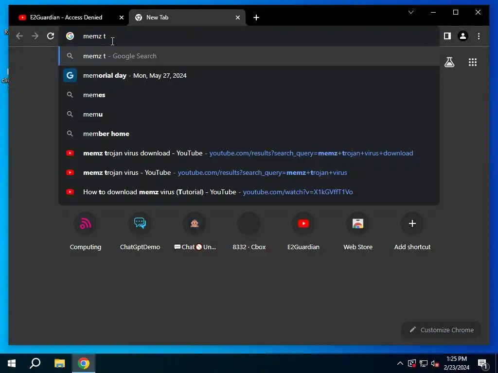Pick the 'memu' search suggestion
498x373 pixels.
pos(249,114)
